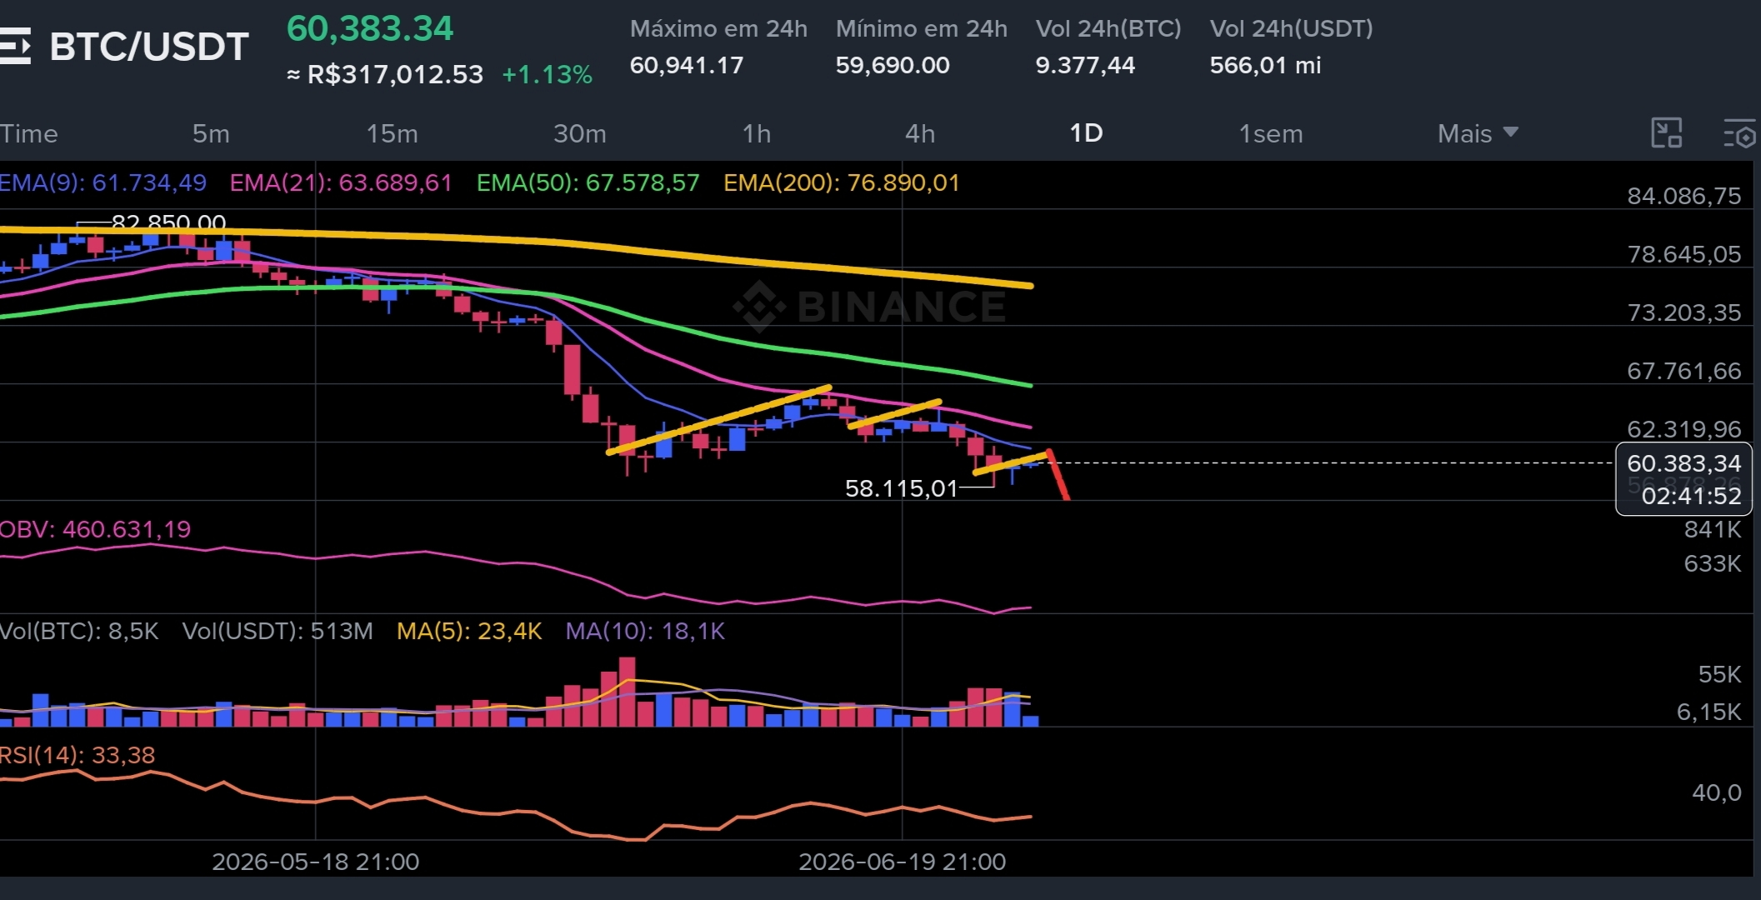Click the EMA(50) indicator label

coord(588,182)
